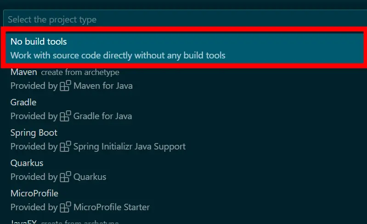This screenshot has width=367, height=224.
Task: Click the extension icon under the Quarkus entry
Action: click(x=66, y=177)
